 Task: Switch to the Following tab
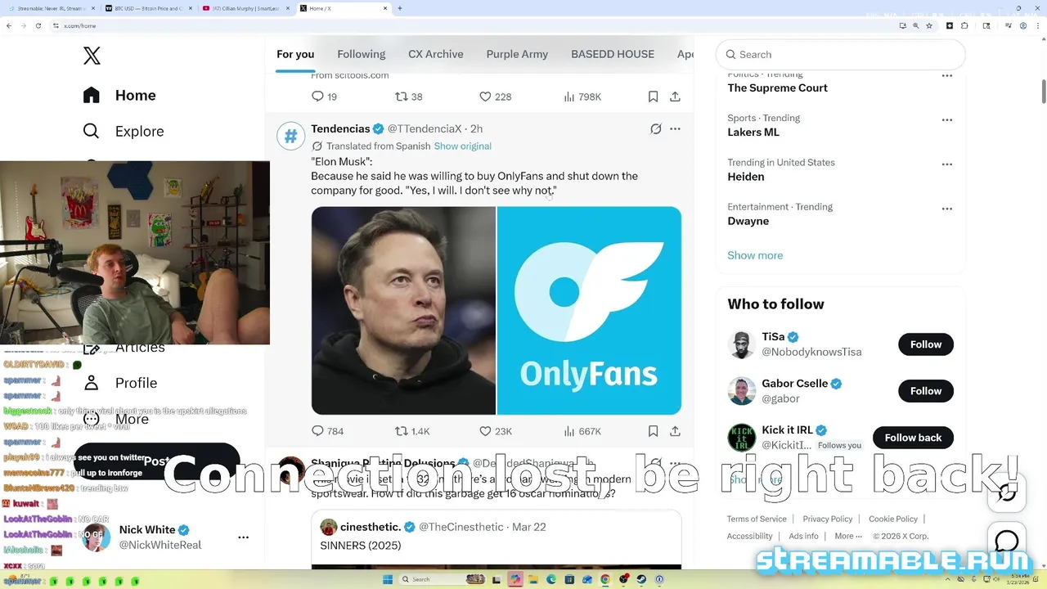[361, 54]
